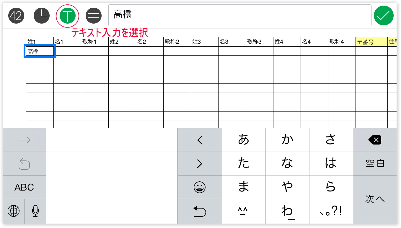Select the green text input icon

68,16
